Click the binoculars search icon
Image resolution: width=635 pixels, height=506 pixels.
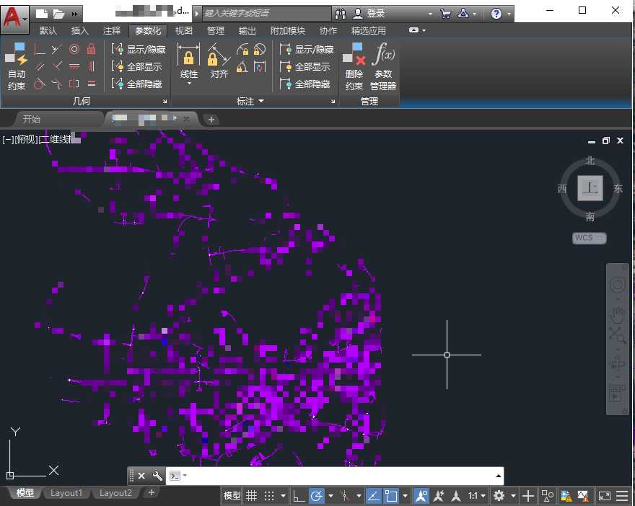pos(340,14)
